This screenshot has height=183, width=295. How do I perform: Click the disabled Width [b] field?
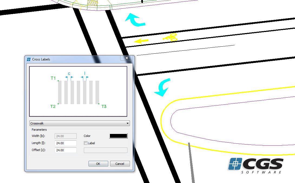(x=65, y=136)
